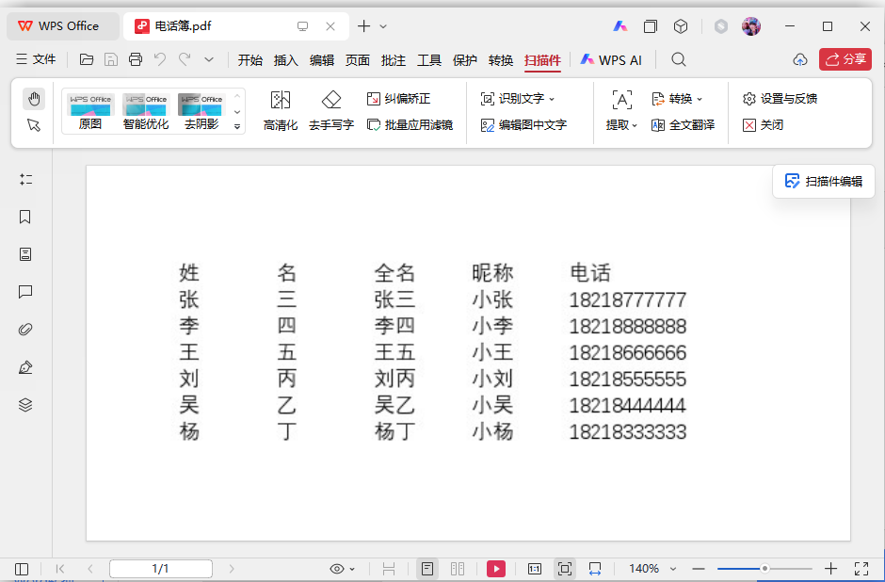Switch to the WPS Office home tab
This screenshot has width=885, height=582.
63,26
